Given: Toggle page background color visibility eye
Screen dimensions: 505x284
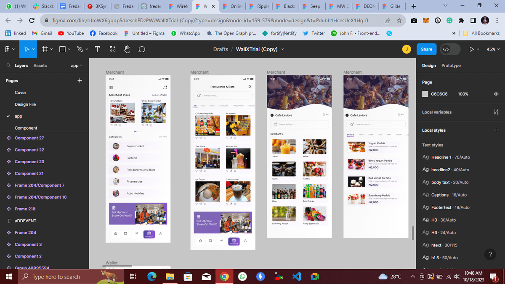Looking at the screenshot, I should (x=496, y=94).
